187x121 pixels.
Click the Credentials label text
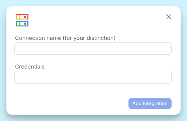(30, 67)
